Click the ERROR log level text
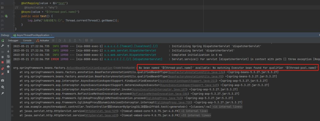 click(x=55, y=59)
